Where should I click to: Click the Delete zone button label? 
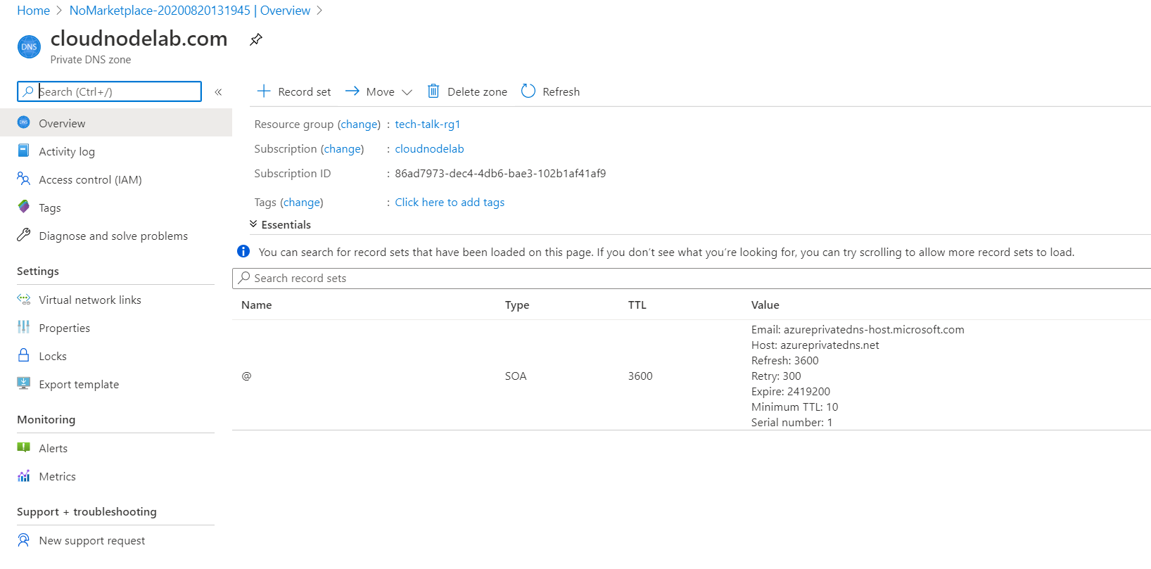point(477,91)
